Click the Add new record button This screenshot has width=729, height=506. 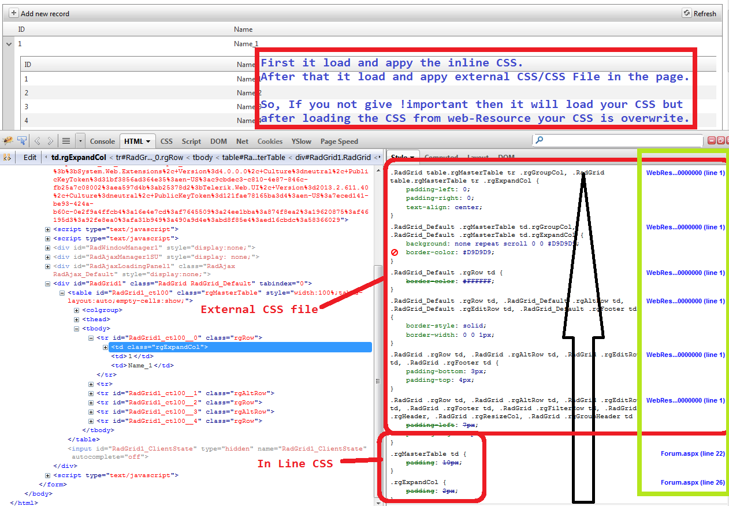pos(40,13)
